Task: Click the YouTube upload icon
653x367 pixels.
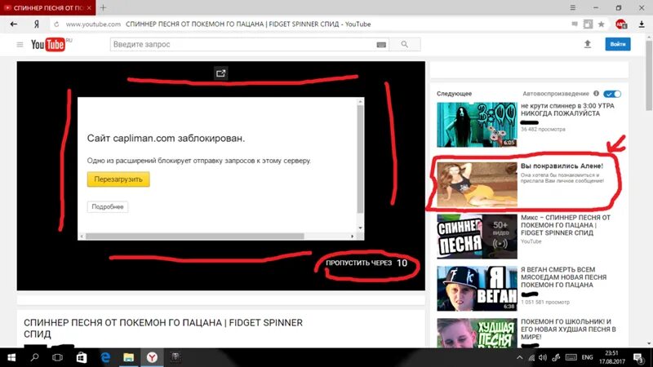Action: (x=588, y=44)
